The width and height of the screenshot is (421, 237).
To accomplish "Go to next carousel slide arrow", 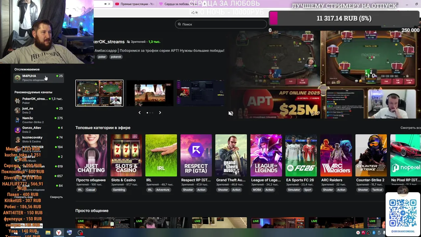I will [160, 113].
